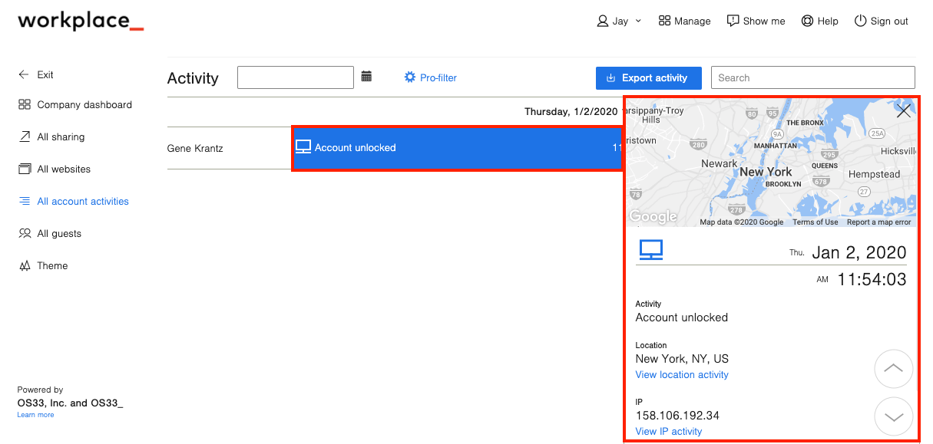Open All sharing page
Viewport: 933px width, 444px height.
61,137
